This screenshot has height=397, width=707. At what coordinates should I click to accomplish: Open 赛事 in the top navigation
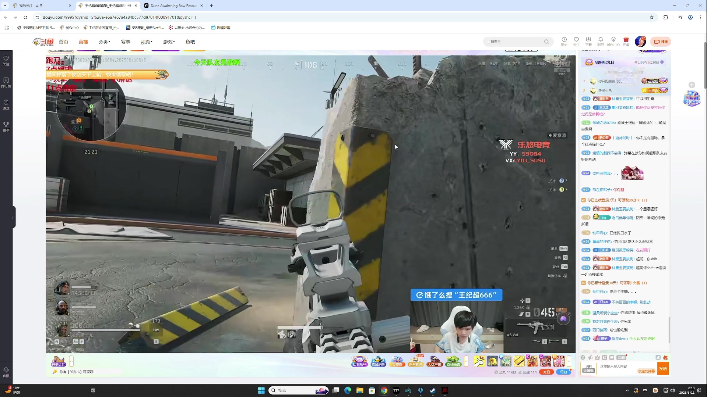(126, 42)
